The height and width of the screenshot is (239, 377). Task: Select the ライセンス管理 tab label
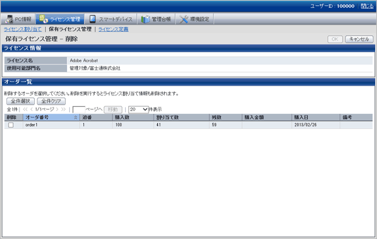tap(65, 19)
